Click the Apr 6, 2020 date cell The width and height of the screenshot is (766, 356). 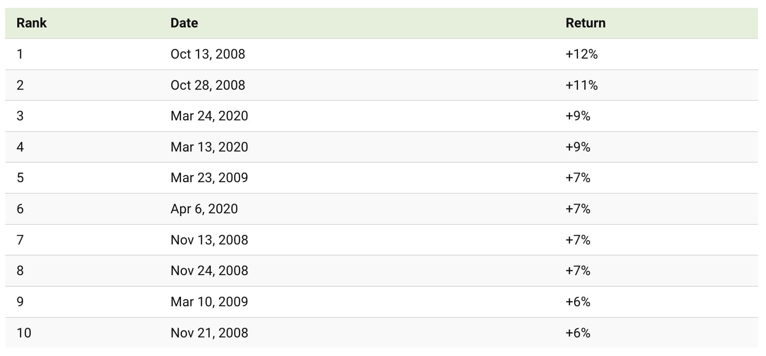click(204, 209)
